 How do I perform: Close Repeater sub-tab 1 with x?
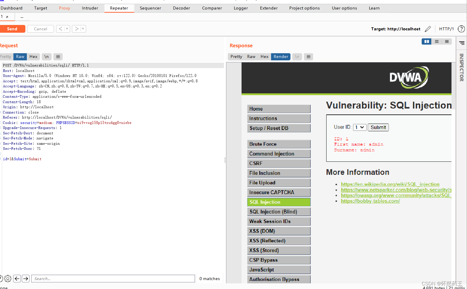[x=7, y=17]
